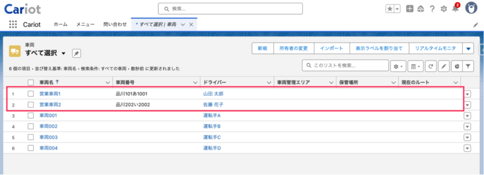Image resolution: width=484 pixels, height=175 pixels.
Task: Open row actions for 車両002
Action: 467,127
